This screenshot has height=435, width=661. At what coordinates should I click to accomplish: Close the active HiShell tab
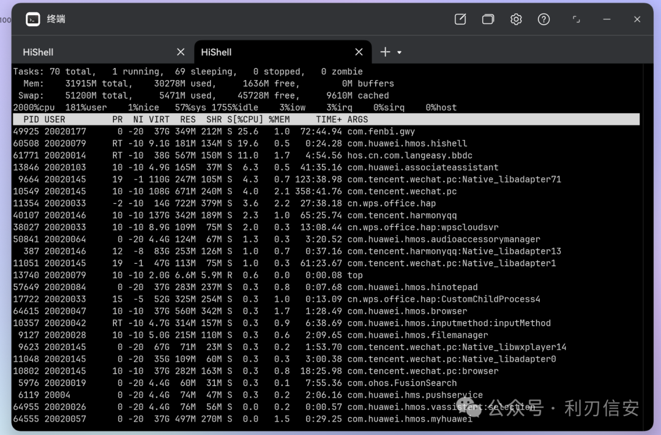[359, 52]
